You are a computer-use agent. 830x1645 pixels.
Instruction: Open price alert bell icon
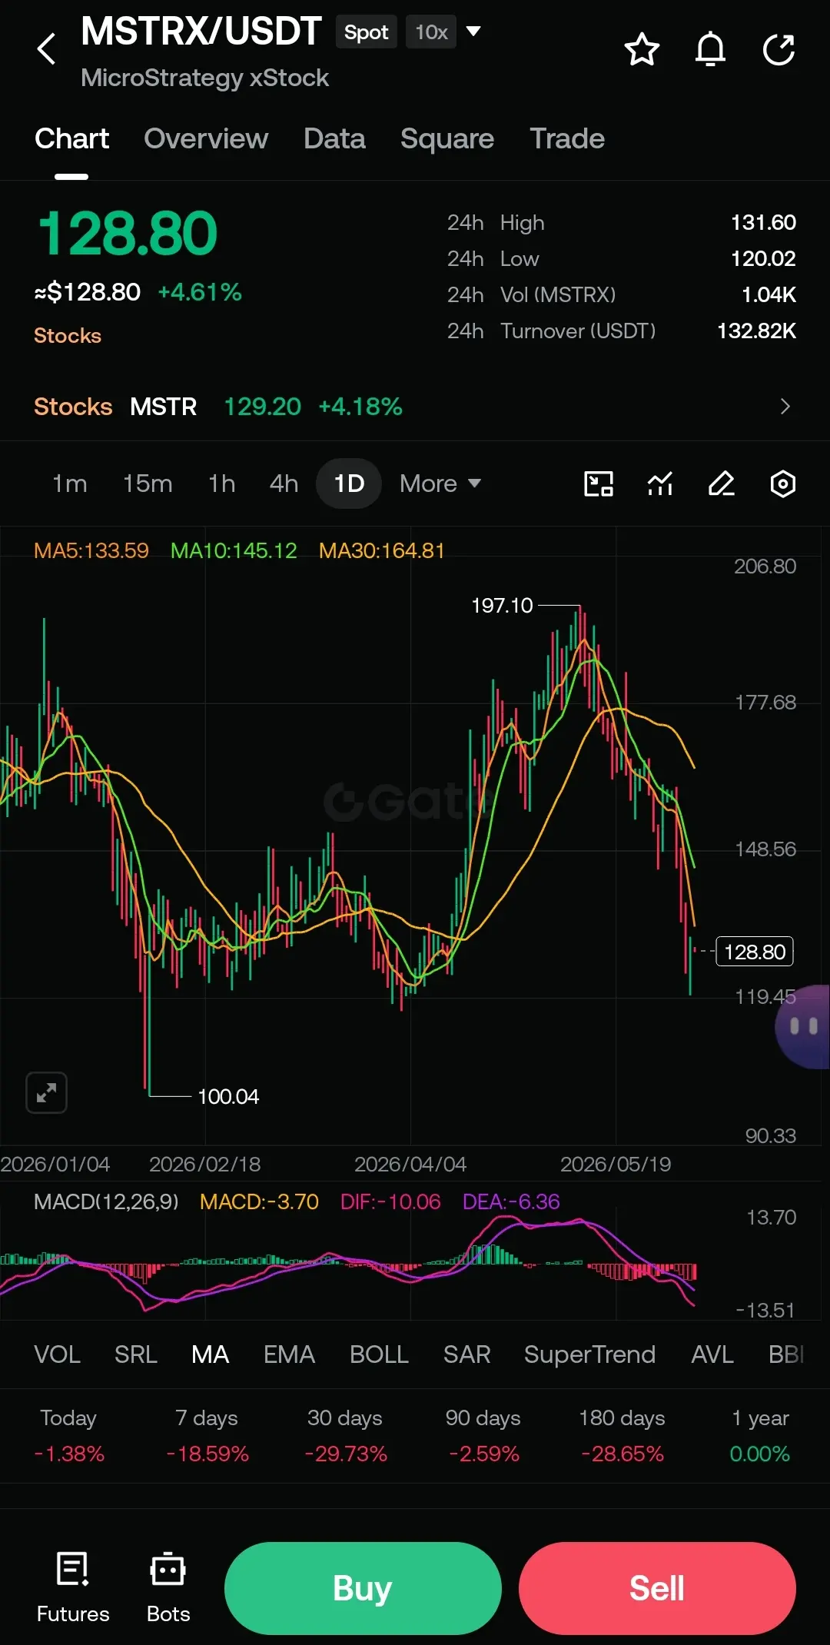click(710, 49)
